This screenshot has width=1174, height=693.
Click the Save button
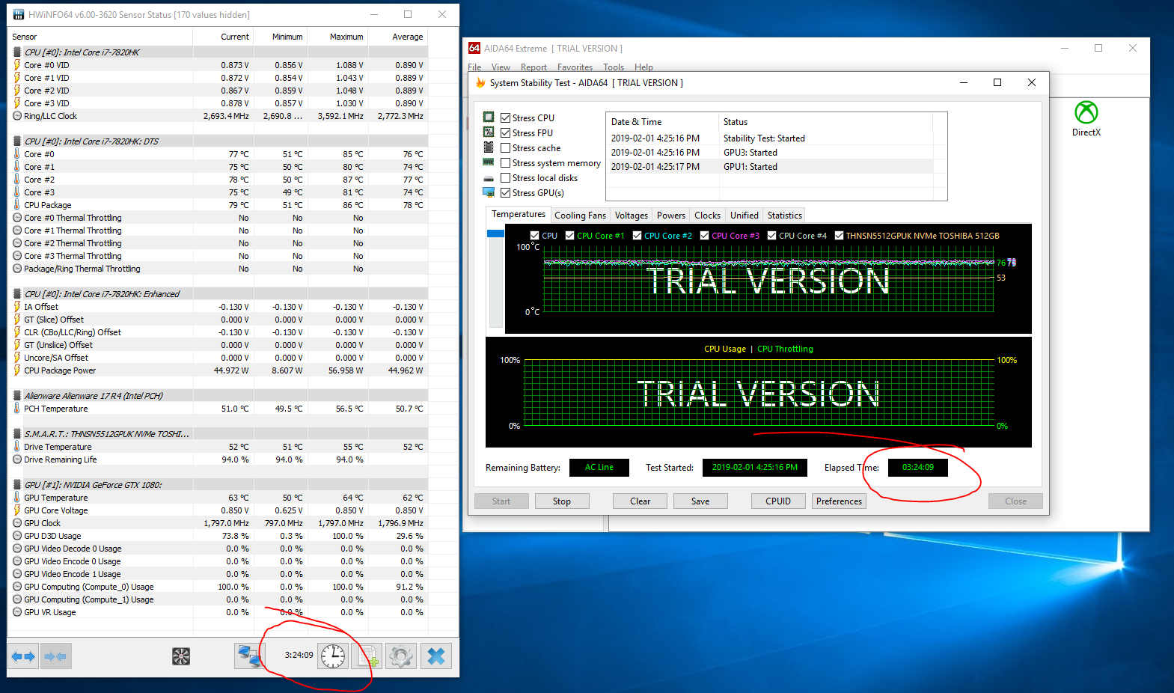700,501
